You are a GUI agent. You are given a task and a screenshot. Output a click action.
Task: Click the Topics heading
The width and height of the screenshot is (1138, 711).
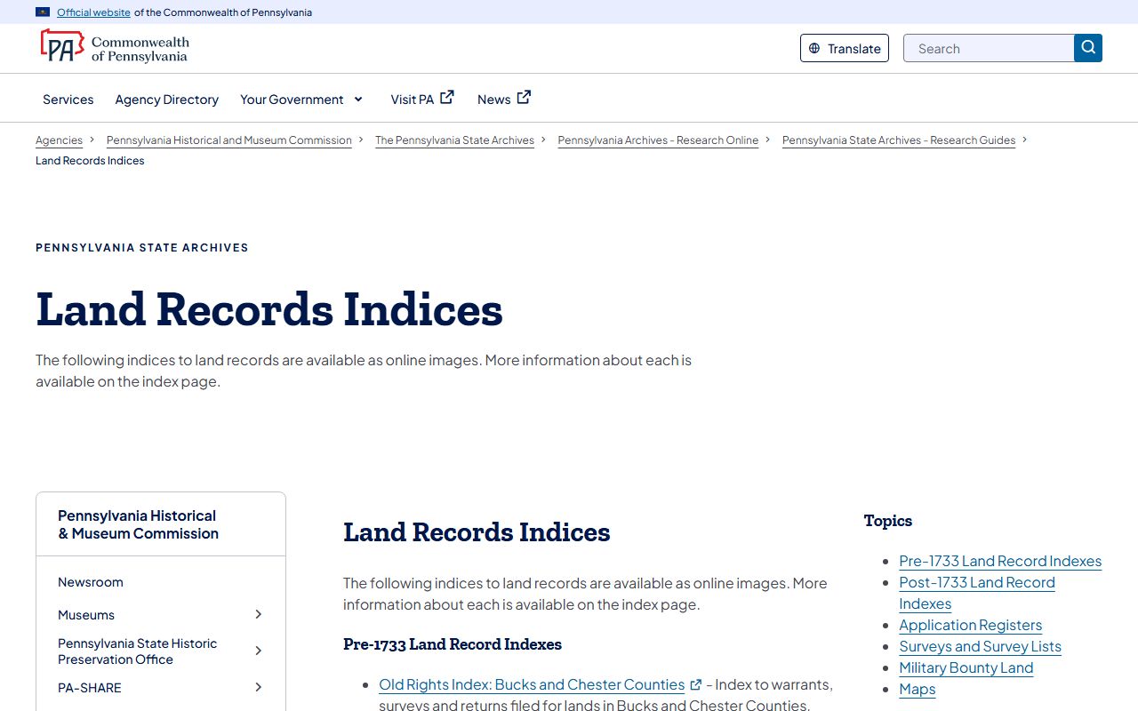[x=888, y=521]
